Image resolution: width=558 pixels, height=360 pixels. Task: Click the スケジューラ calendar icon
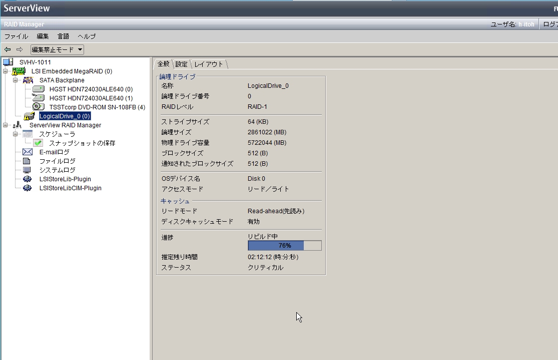(28, 134)
